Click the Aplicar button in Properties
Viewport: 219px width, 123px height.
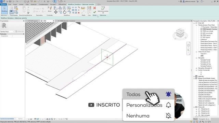21,119
